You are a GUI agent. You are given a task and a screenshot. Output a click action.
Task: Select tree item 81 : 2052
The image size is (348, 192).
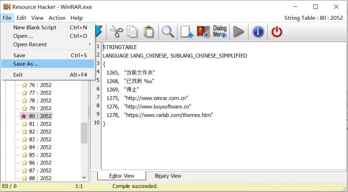40,124
